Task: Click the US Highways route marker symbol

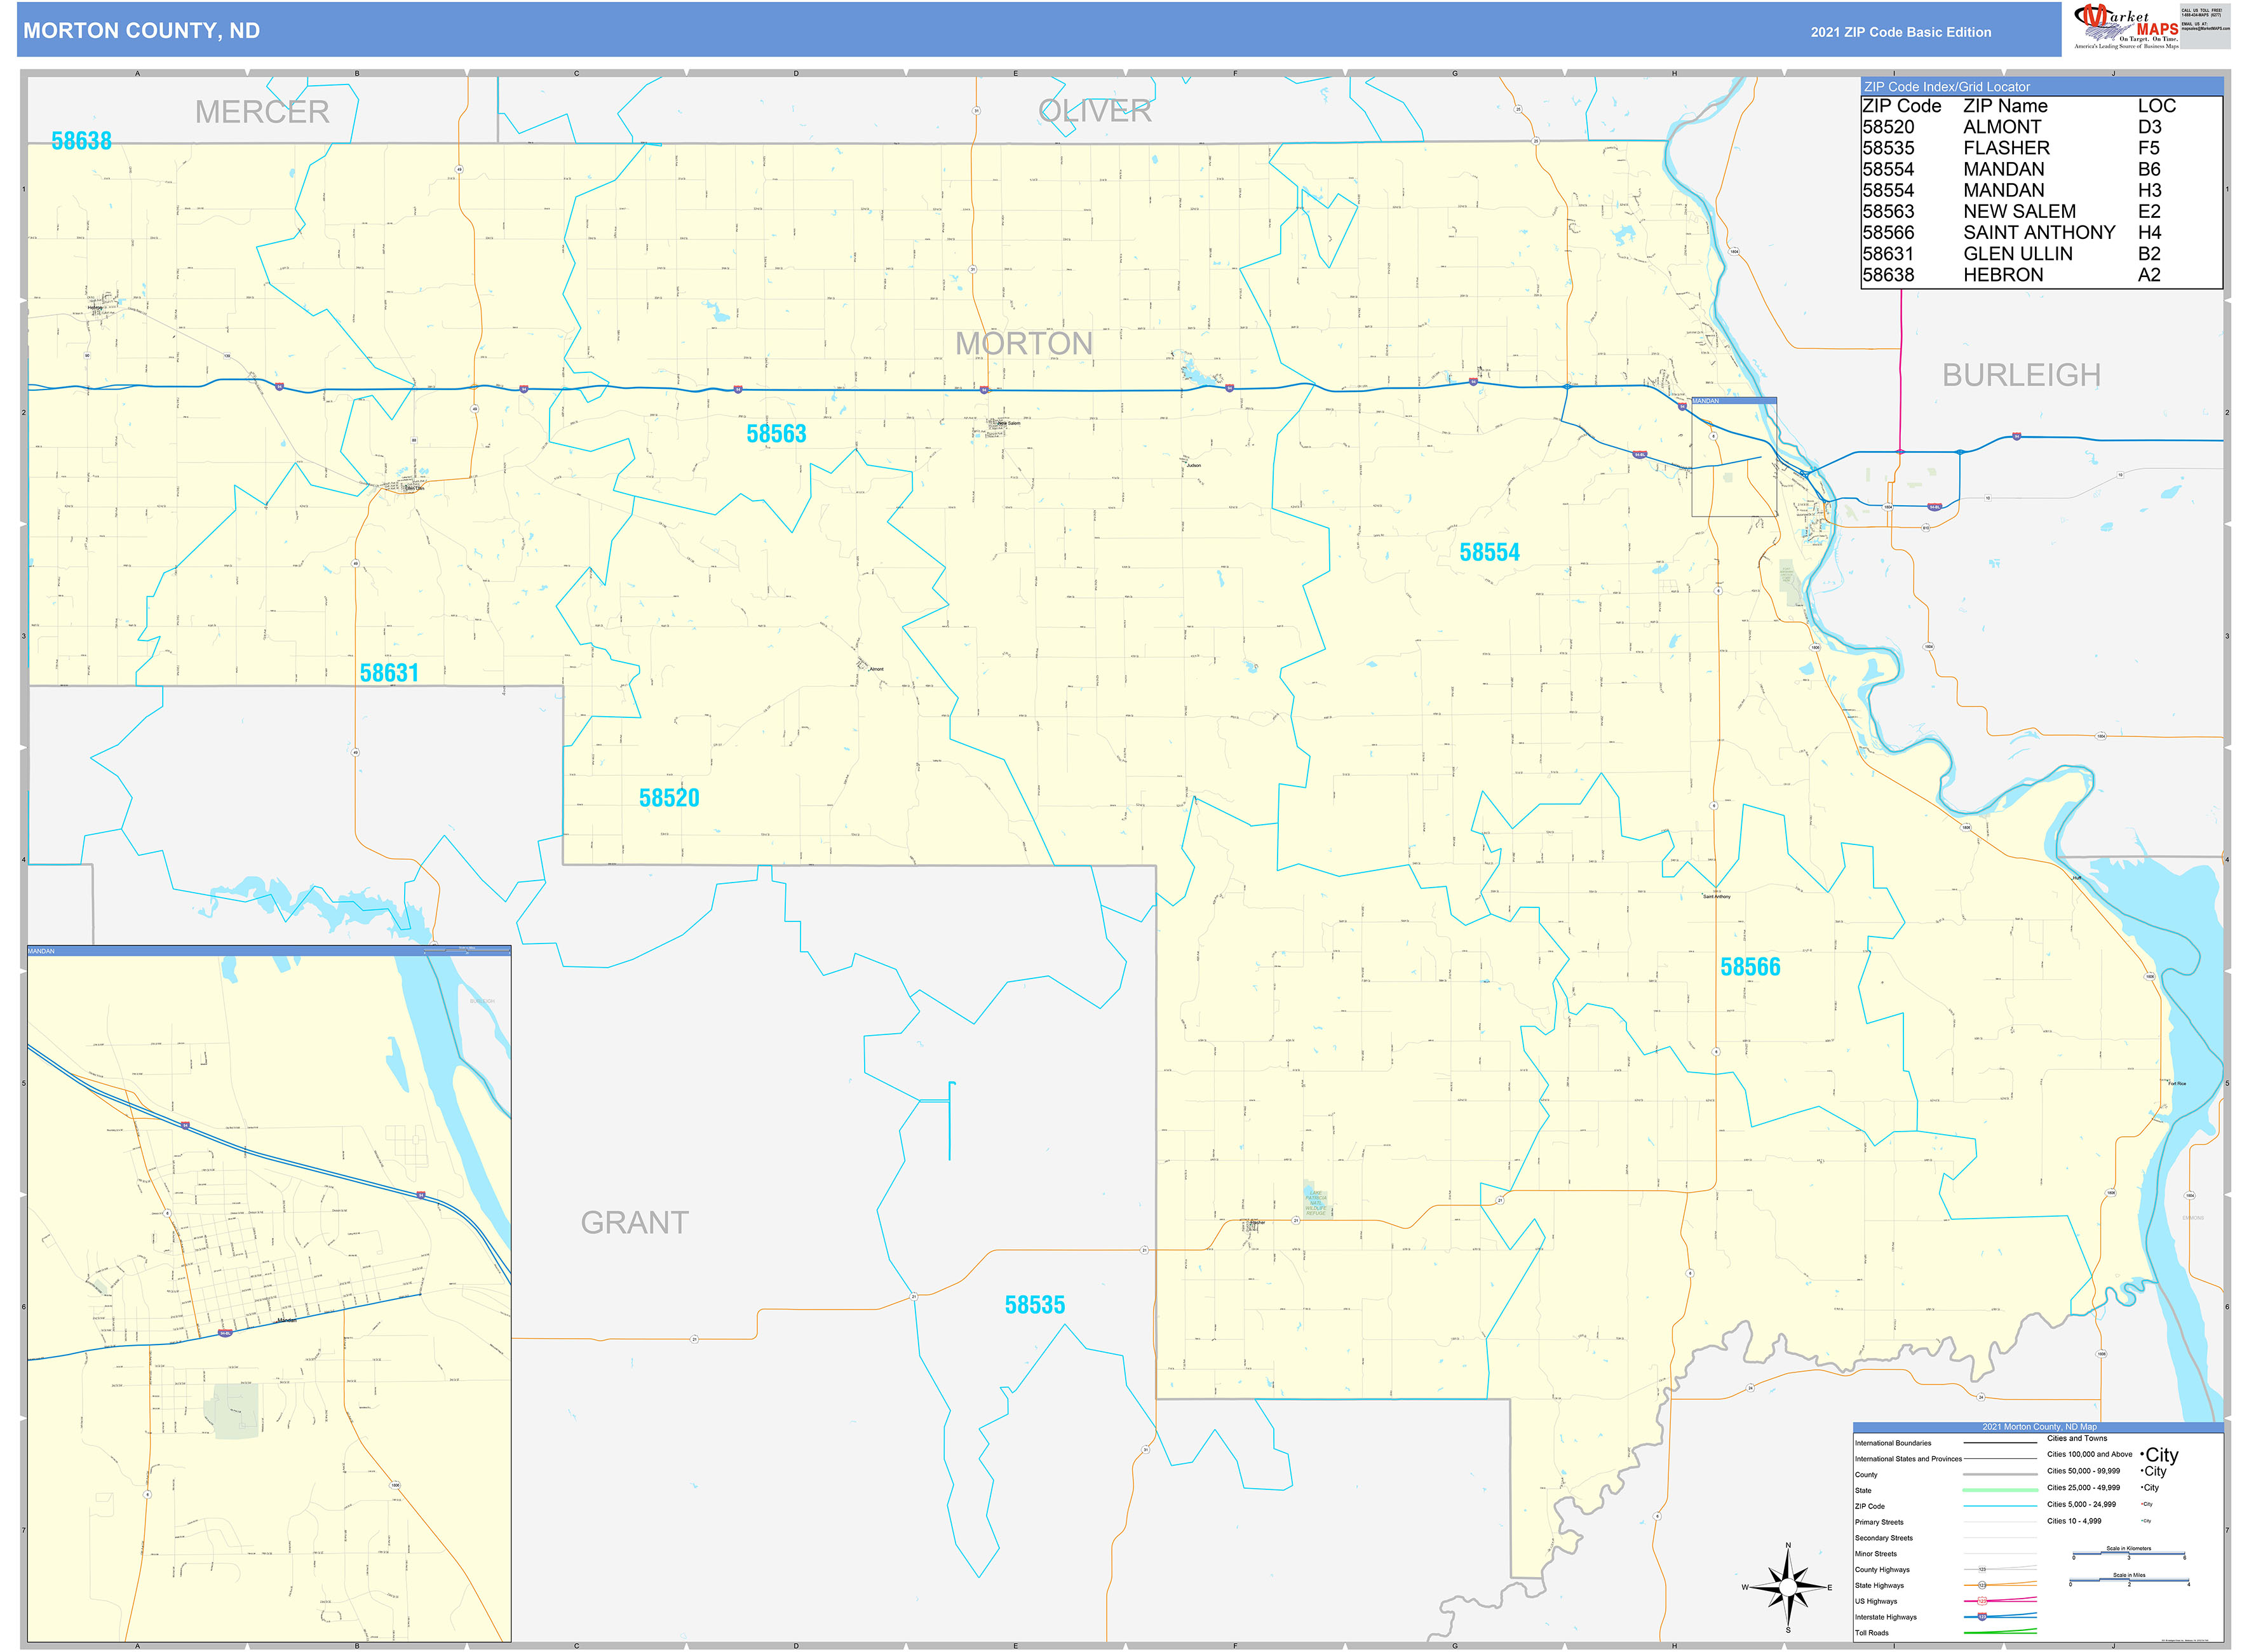Action: [x=1983, y=1600]
